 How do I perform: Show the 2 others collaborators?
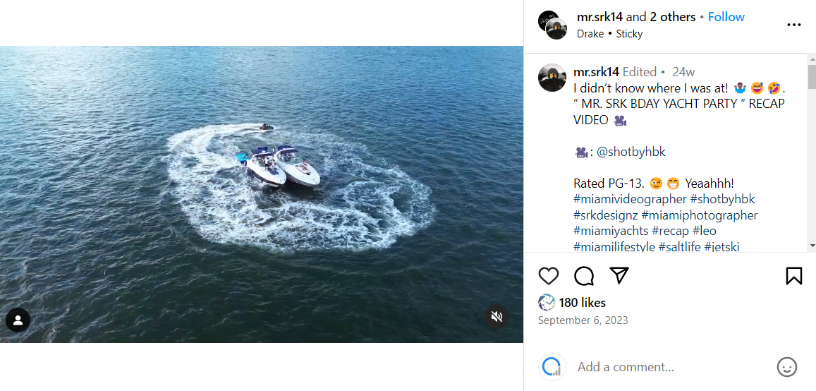672,17
